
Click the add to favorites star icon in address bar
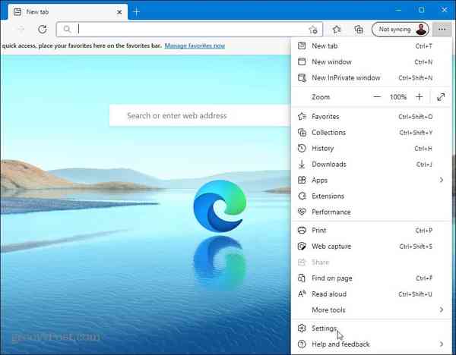[313, 30]
